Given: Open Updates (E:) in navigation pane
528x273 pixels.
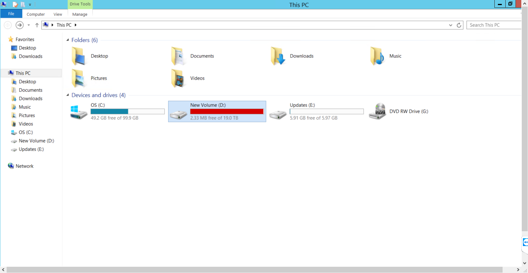Looking at the screenshot, I should (31, 149).
